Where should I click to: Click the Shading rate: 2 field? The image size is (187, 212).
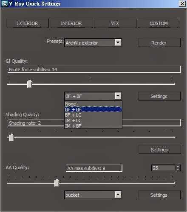[36, 123]
